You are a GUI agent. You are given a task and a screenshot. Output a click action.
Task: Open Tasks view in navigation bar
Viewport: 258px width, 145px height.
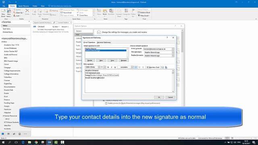20,134
